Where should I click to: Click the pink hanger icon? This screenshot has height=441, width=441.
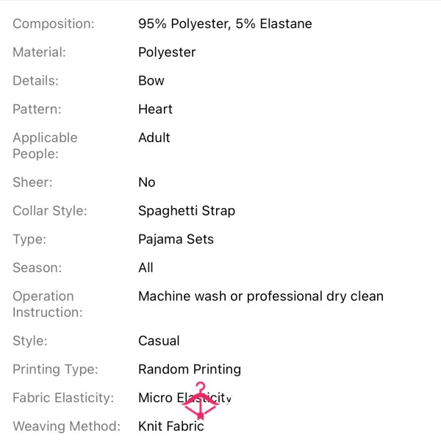point(200,401)
